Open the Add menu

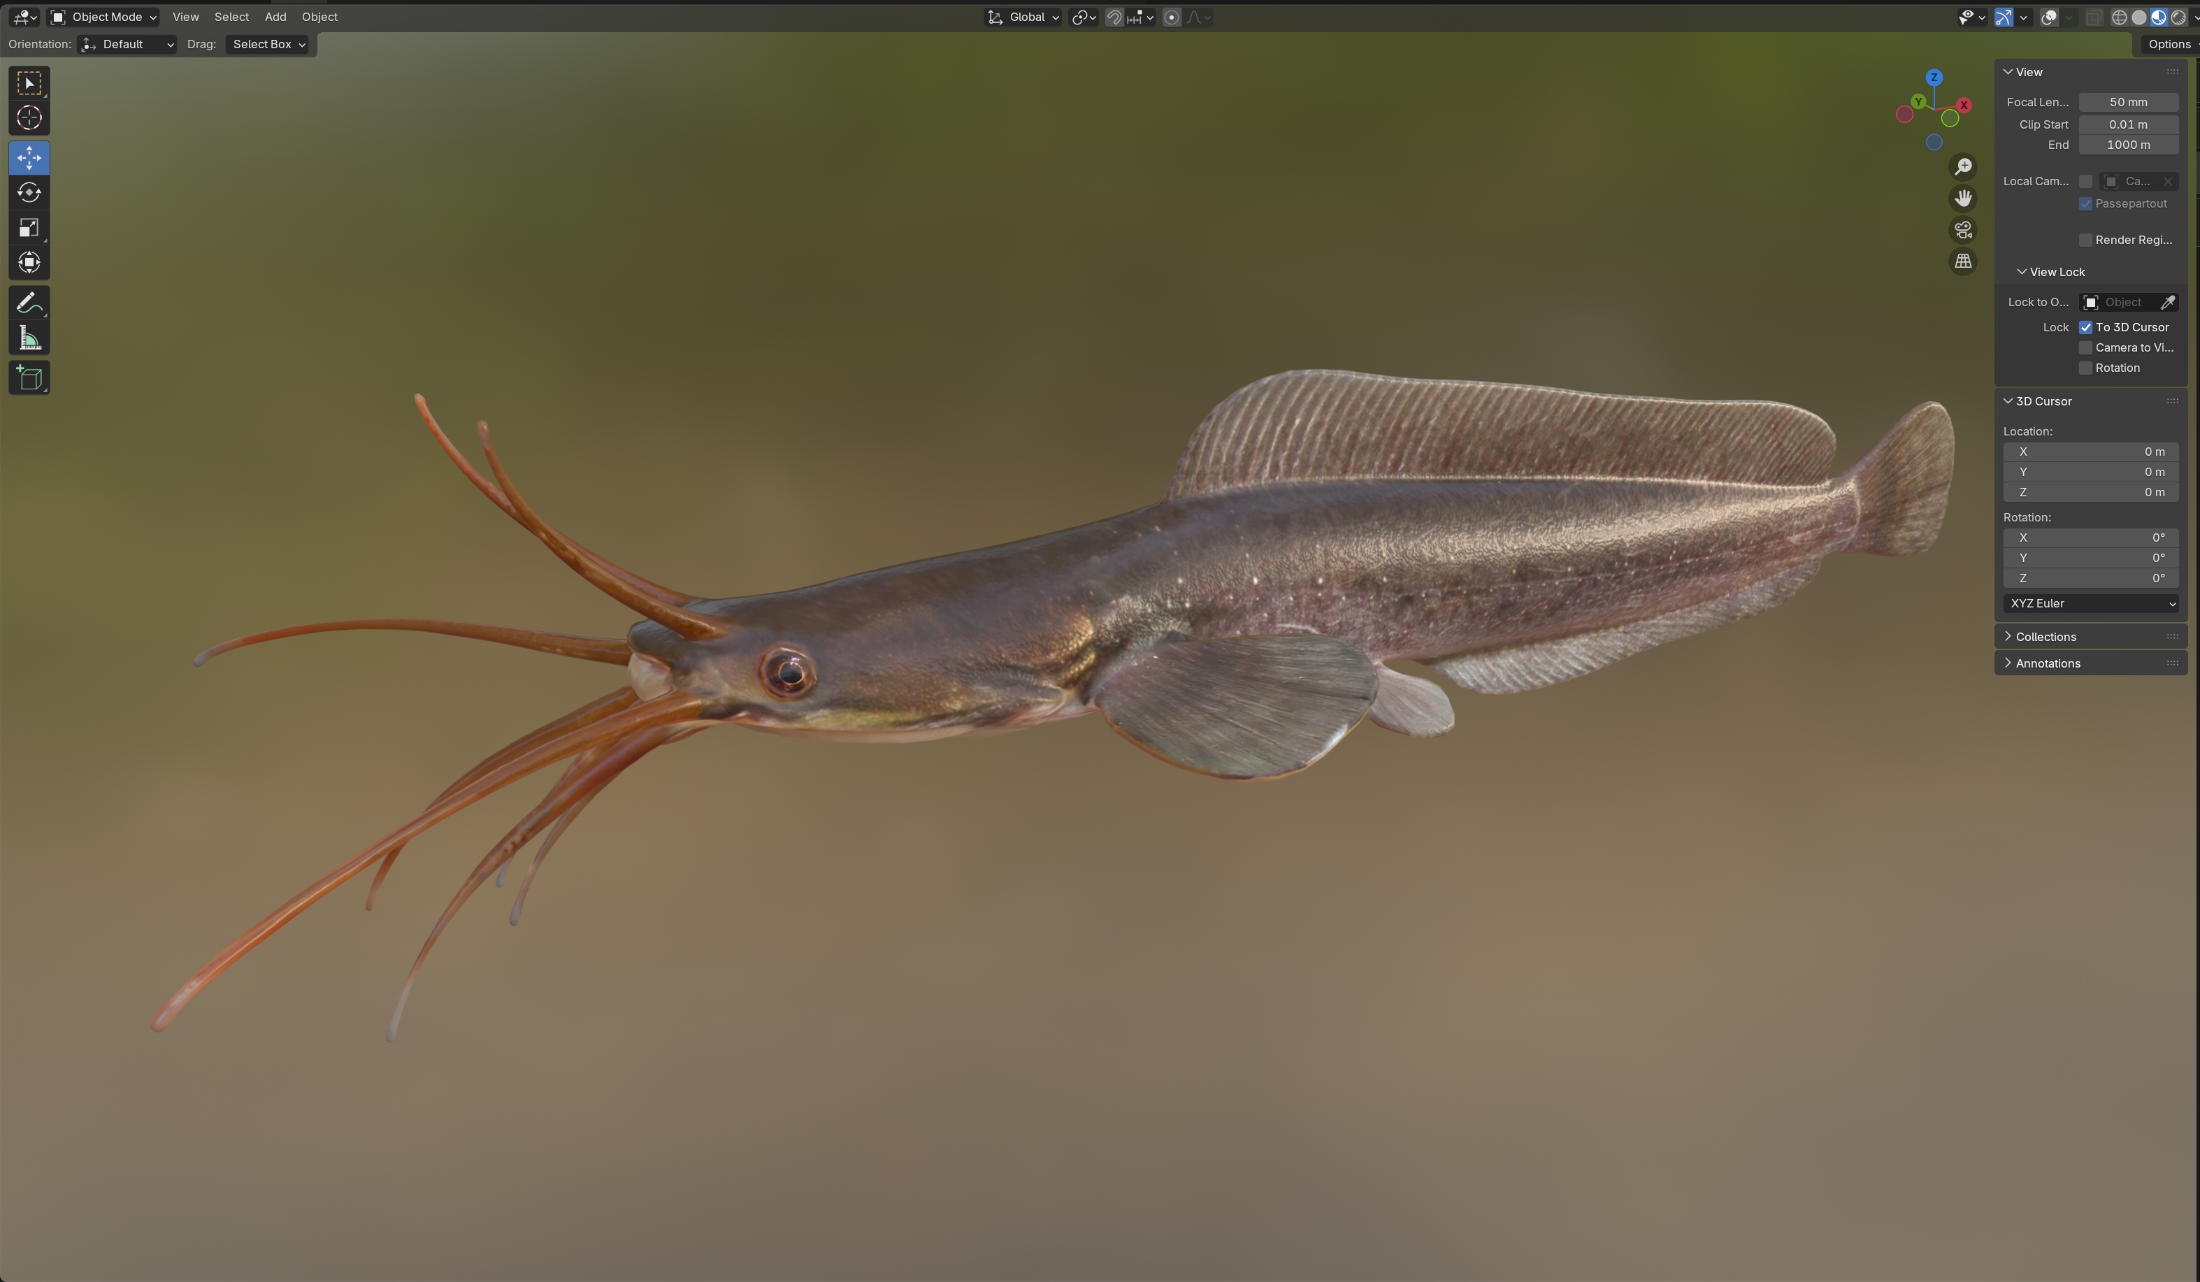[275, 17]
